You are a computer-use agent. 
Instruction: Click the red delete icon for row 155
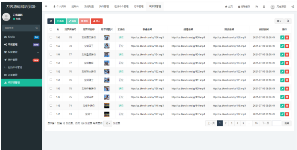[287, 46]
